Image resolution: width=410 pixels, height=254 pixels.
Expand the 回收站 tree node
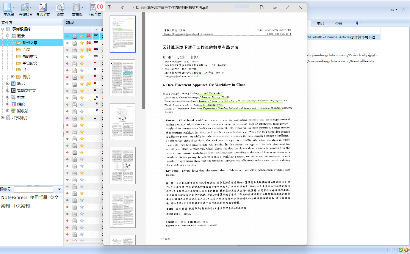tap(8, 111)
